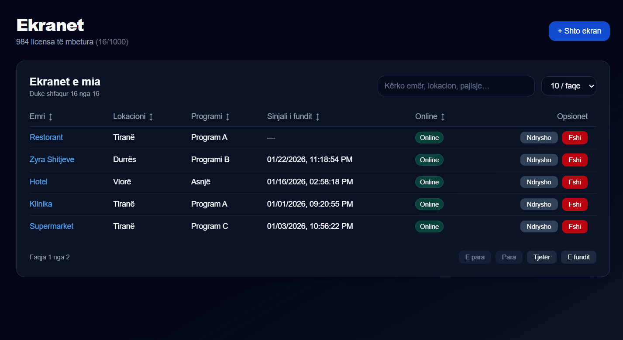Screen dimensions: 623x340
Task: Edit Zyra Shitjeve with Ndrysho button
Action: 539,160
